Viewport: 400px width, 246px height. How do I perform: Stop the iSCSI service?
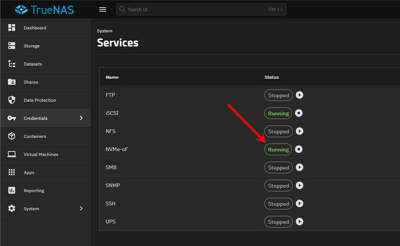[299, 113]
